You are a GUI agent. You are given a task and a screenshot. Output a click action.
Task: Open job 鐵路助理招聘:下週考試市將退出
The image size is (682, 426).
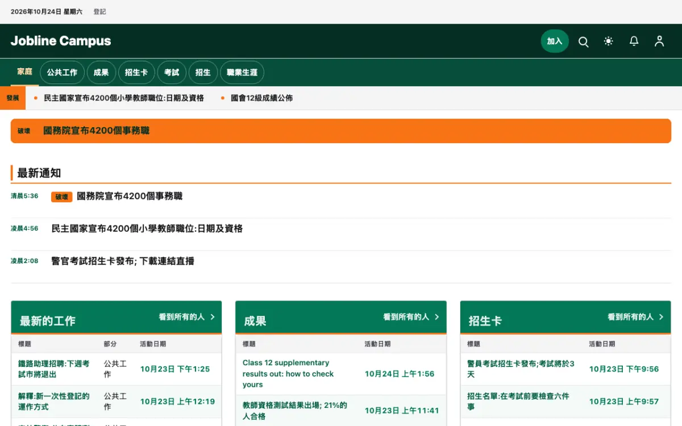[x=54, y=369]
